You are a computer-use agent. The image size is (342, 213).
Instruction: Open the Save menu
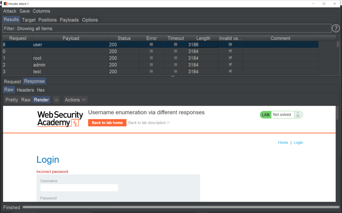pyautogui.click(x=25, y=11)
